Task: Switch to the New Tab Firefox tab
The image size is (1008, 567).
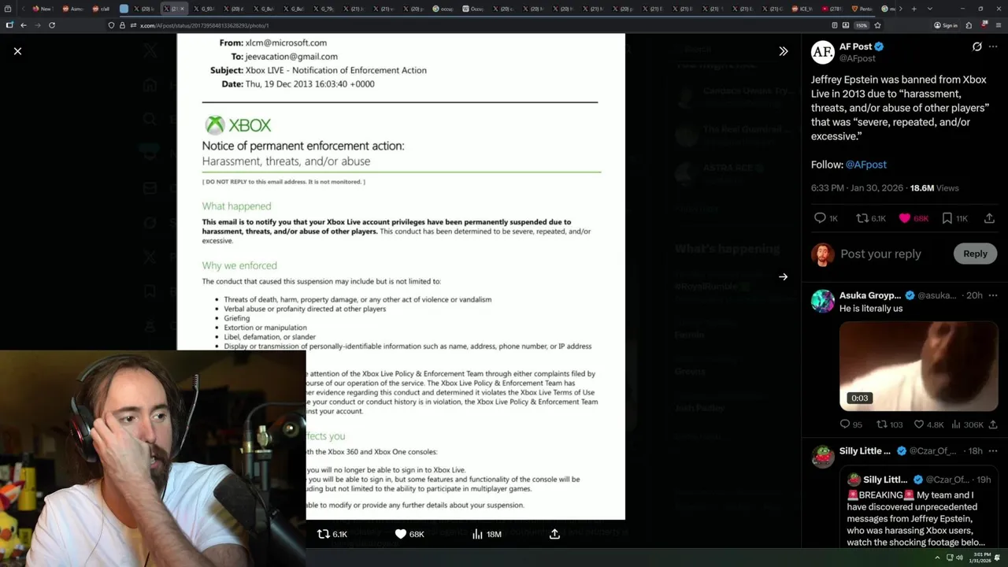Action: (42, 9)
